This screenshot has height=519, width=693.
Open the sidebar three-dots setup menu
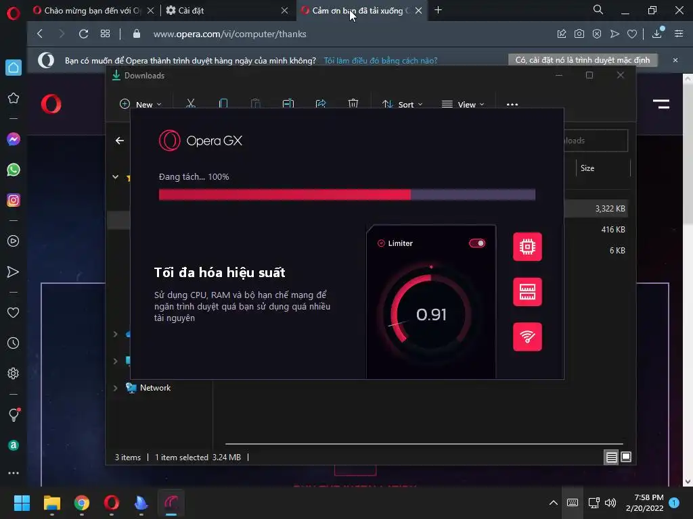pyautogui.click(x=14, y=472)
